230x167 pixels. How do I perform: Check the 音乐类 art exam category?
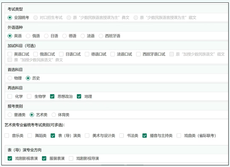coord(7,136)
